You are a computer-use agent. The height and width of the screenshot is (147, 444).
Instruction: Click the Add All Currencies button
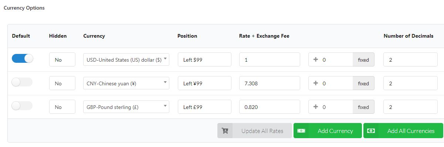403,131
